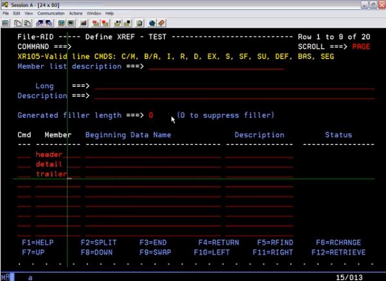Select the detail member entry
The height and width of the screenshot is (281, 386).
click(x=49, y=165)
